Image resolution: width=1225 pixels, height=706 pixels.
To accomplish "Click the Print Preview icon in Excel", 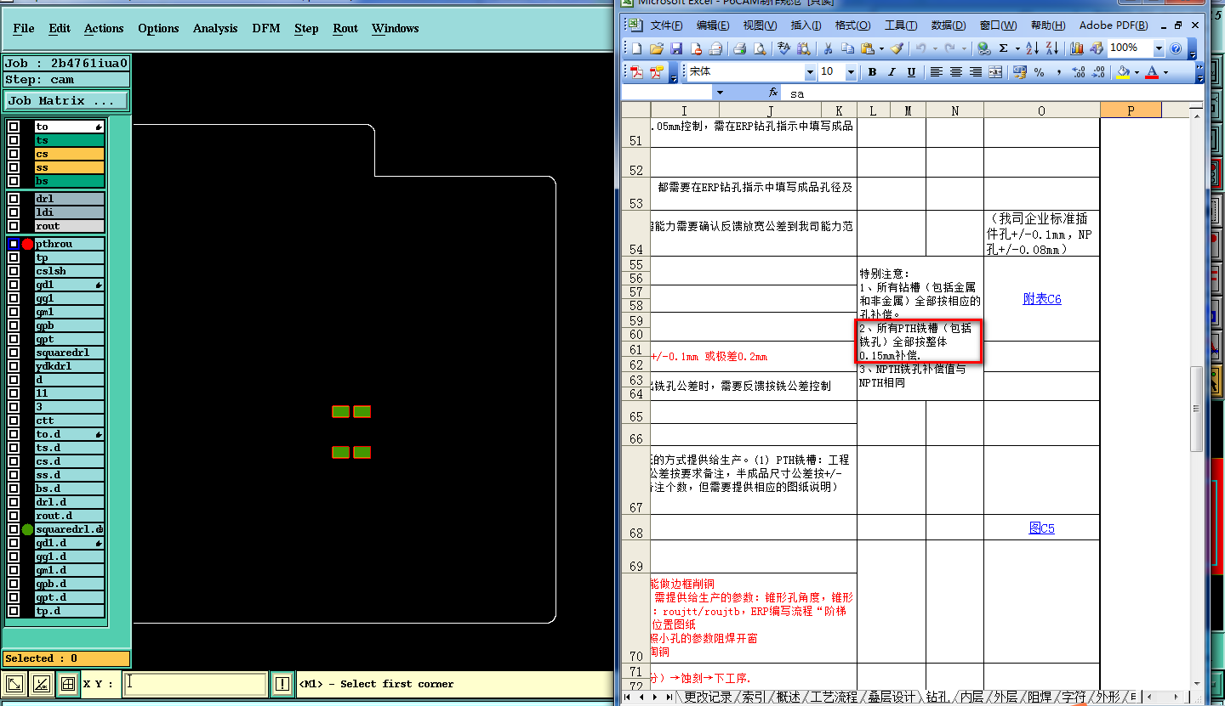I will point(760,48).
